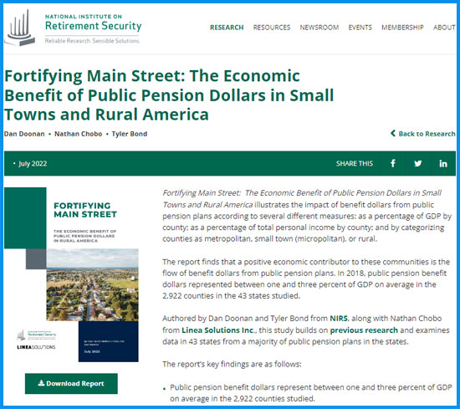
Task: Open the Newsroom menu
Action: (319, 28)
